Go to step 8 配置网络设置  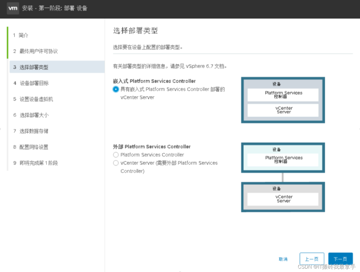[31, 147]
